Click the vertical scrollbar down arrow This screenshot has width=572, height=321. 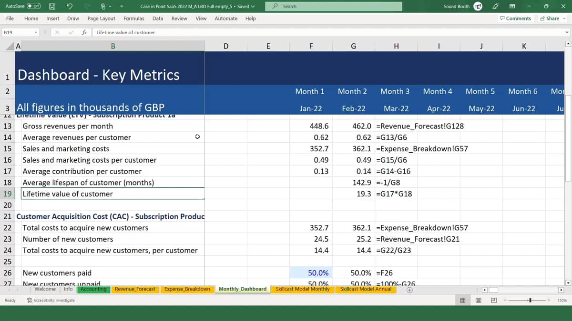(x=568, y=282)
